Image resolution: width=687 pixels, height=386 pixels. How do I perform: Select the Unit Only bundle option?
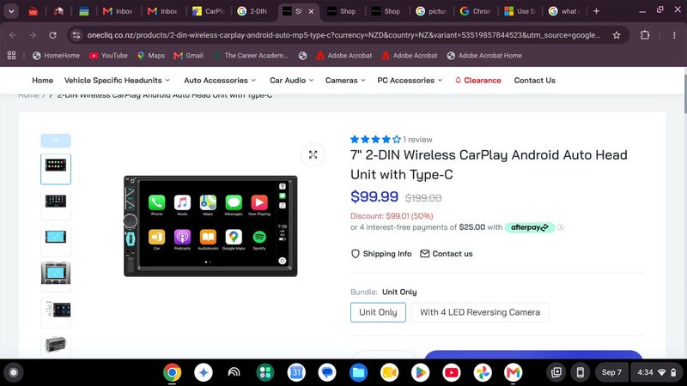tap(378, 312)
